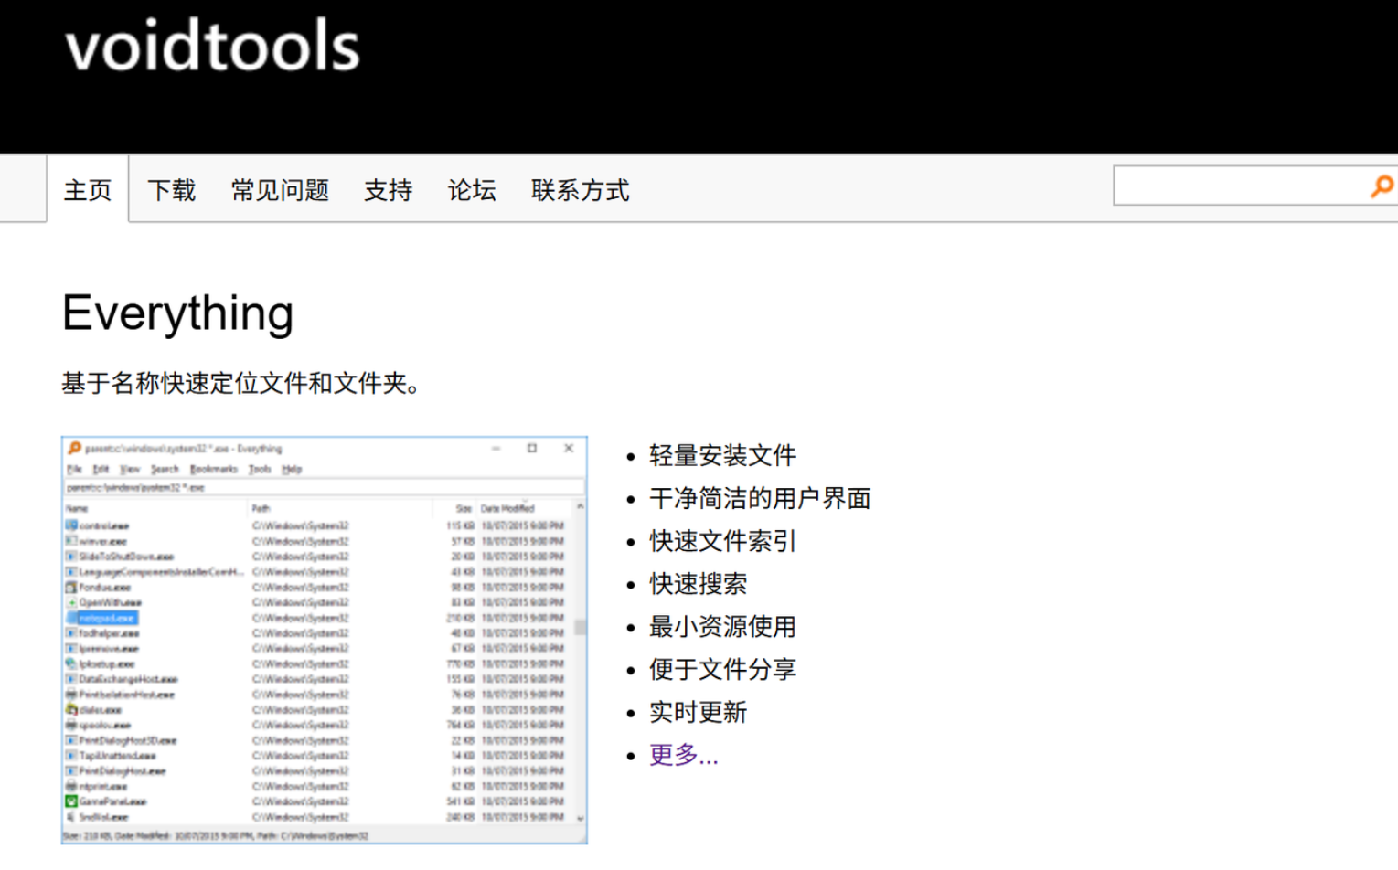Click the orange search magnifier icon
Image resolution: width=1398 pixels, height=870 pixels.
(1382, 186)
